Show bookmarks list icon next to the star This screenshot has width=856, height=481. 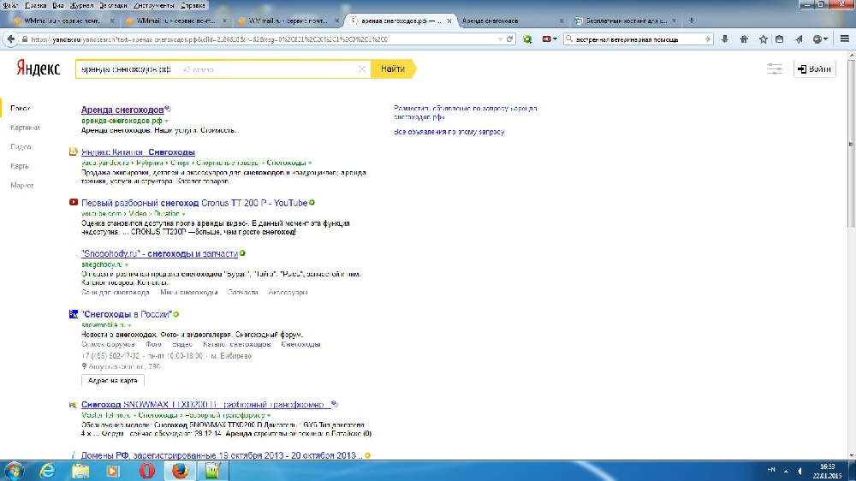[780, 39]
